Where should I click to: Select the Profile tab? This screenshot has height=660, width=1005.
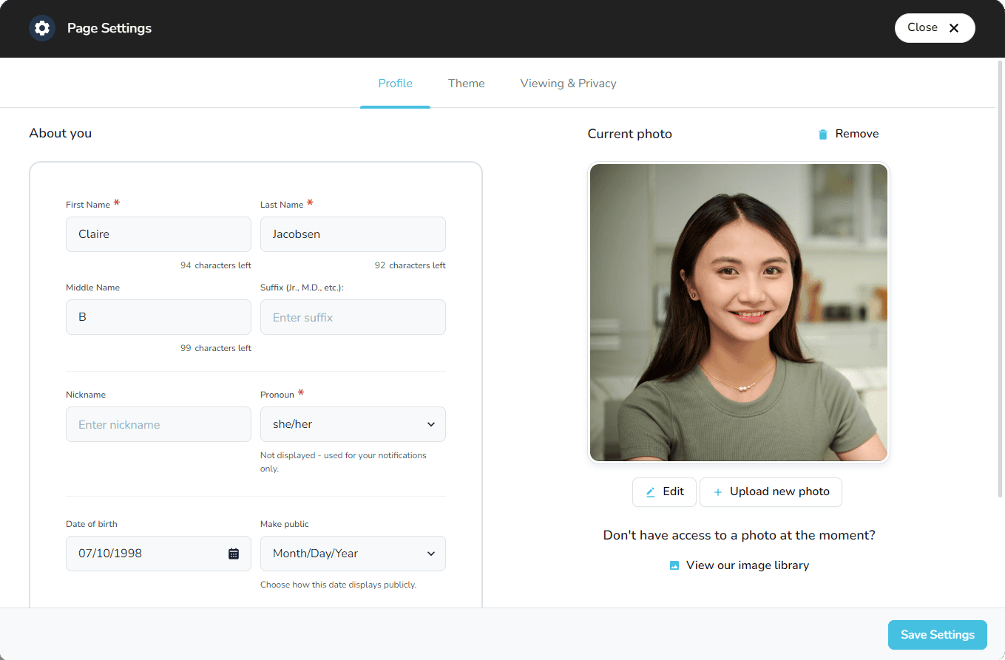[x=395, y=83]
